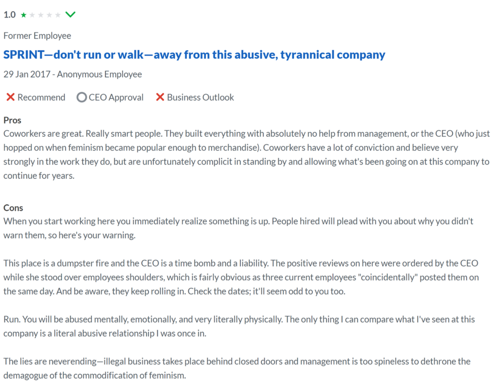This screenshot has height=390, width=495.
Task: Click the Business Outlook label
Action: (201, 97)
